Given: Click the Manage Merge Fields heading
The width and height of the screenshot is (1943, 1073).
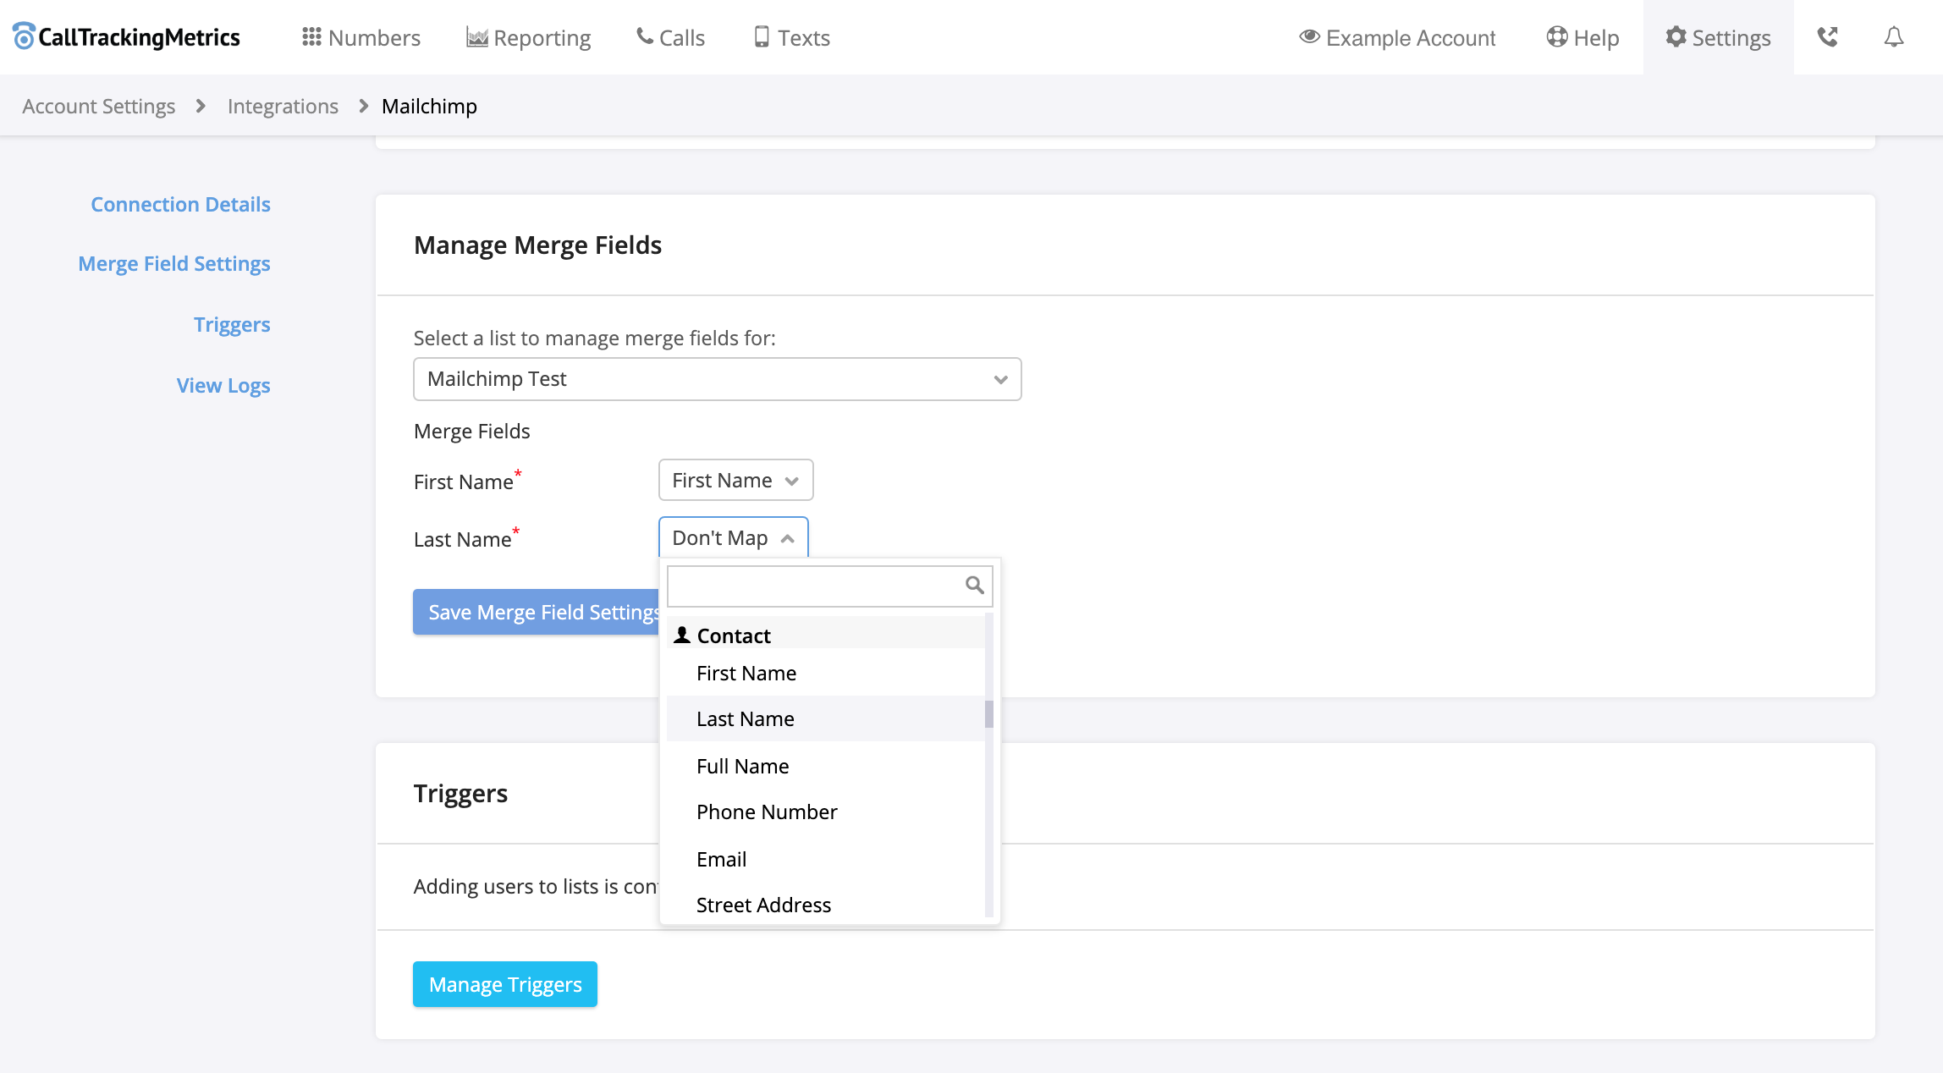Looking at the screenshot, I should 537,245.
